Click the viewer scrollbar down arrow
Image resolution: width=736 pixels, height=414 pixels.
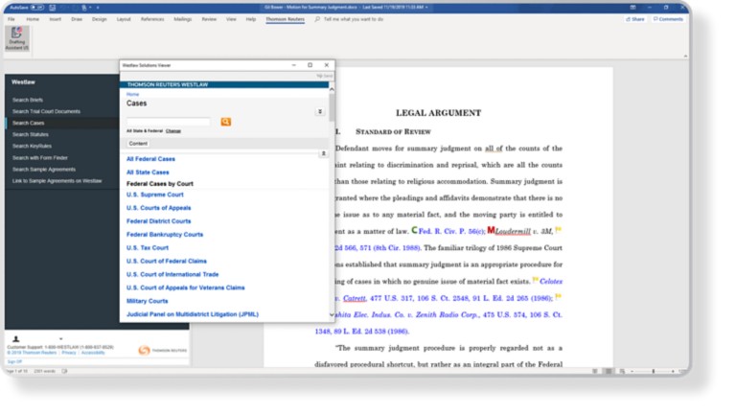pyautogui.click(x=332, y=314)
